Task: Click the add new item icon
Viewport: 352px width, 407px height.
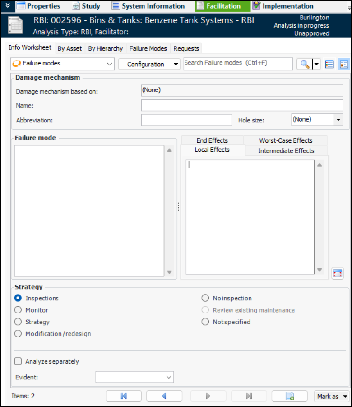Action: pos(290,396)
